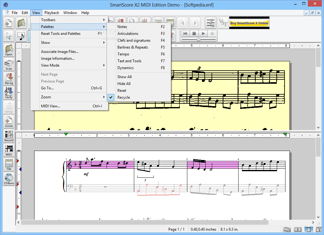This screenshot has width=324, height=235.
Task: Click the two-column continuous view icon
Action: point(319,229)
